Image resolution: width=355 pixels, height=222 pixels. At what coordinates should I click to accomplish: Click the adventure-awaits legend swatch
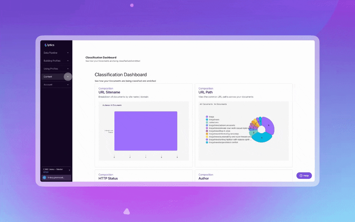point(207,125)
